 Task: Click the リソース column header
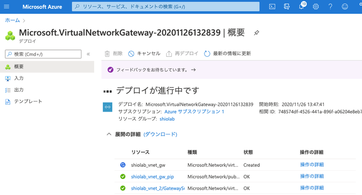click(x=141, y=152)
